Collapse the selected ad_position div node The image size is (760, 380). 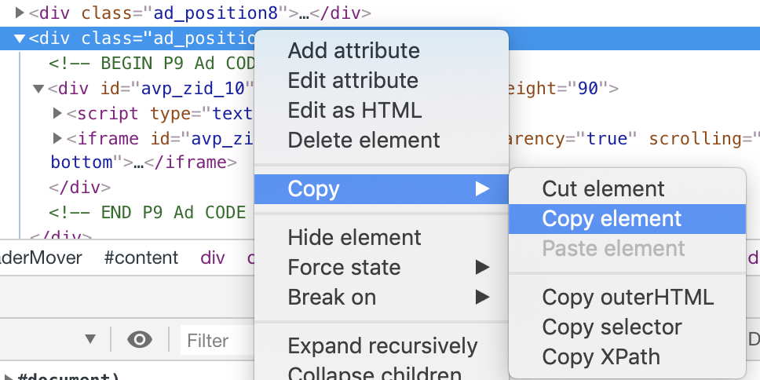coord(20,38)
